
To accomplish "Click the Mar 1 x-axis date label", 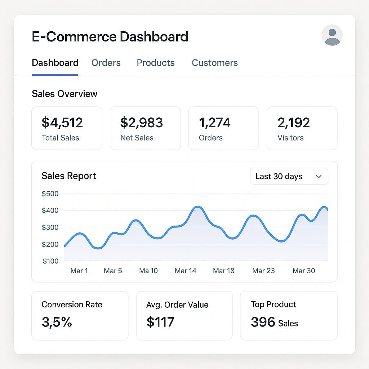I will (79, 271).
